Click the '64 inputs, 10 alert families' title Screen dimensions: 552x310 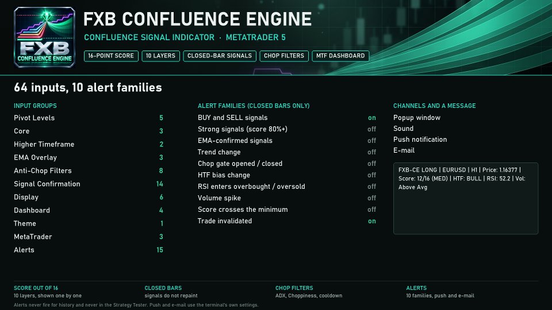point(87,87)
